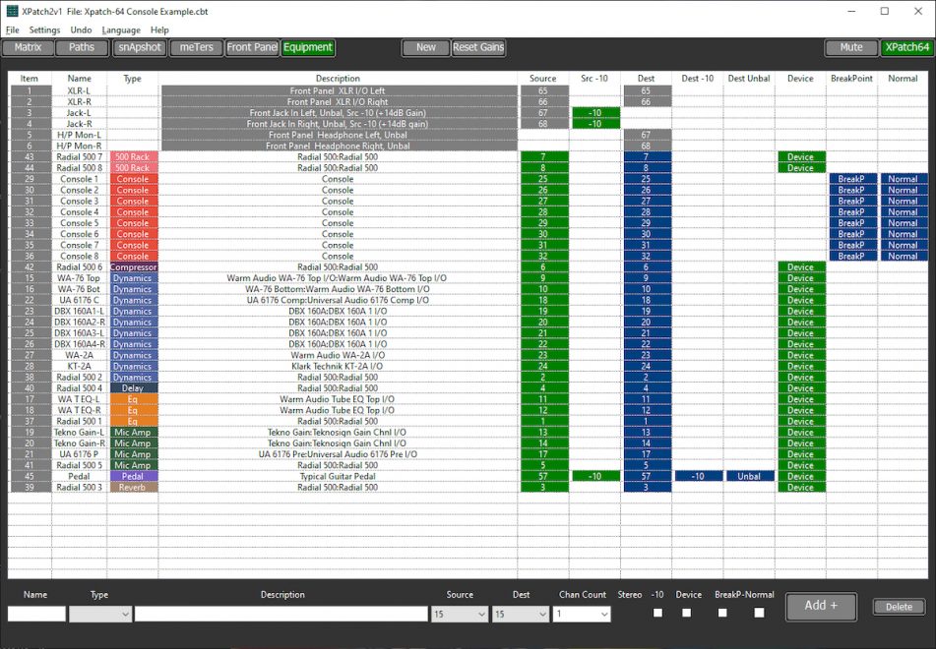Click the snApshot toolbar button
Screen dimensions: 936x649
(139, 47)
